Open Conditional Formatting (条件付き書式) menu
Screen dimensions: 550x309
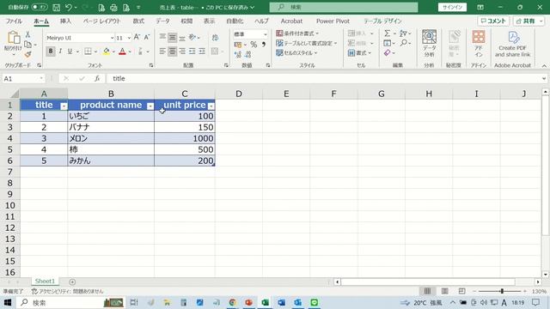pos(297,33)
